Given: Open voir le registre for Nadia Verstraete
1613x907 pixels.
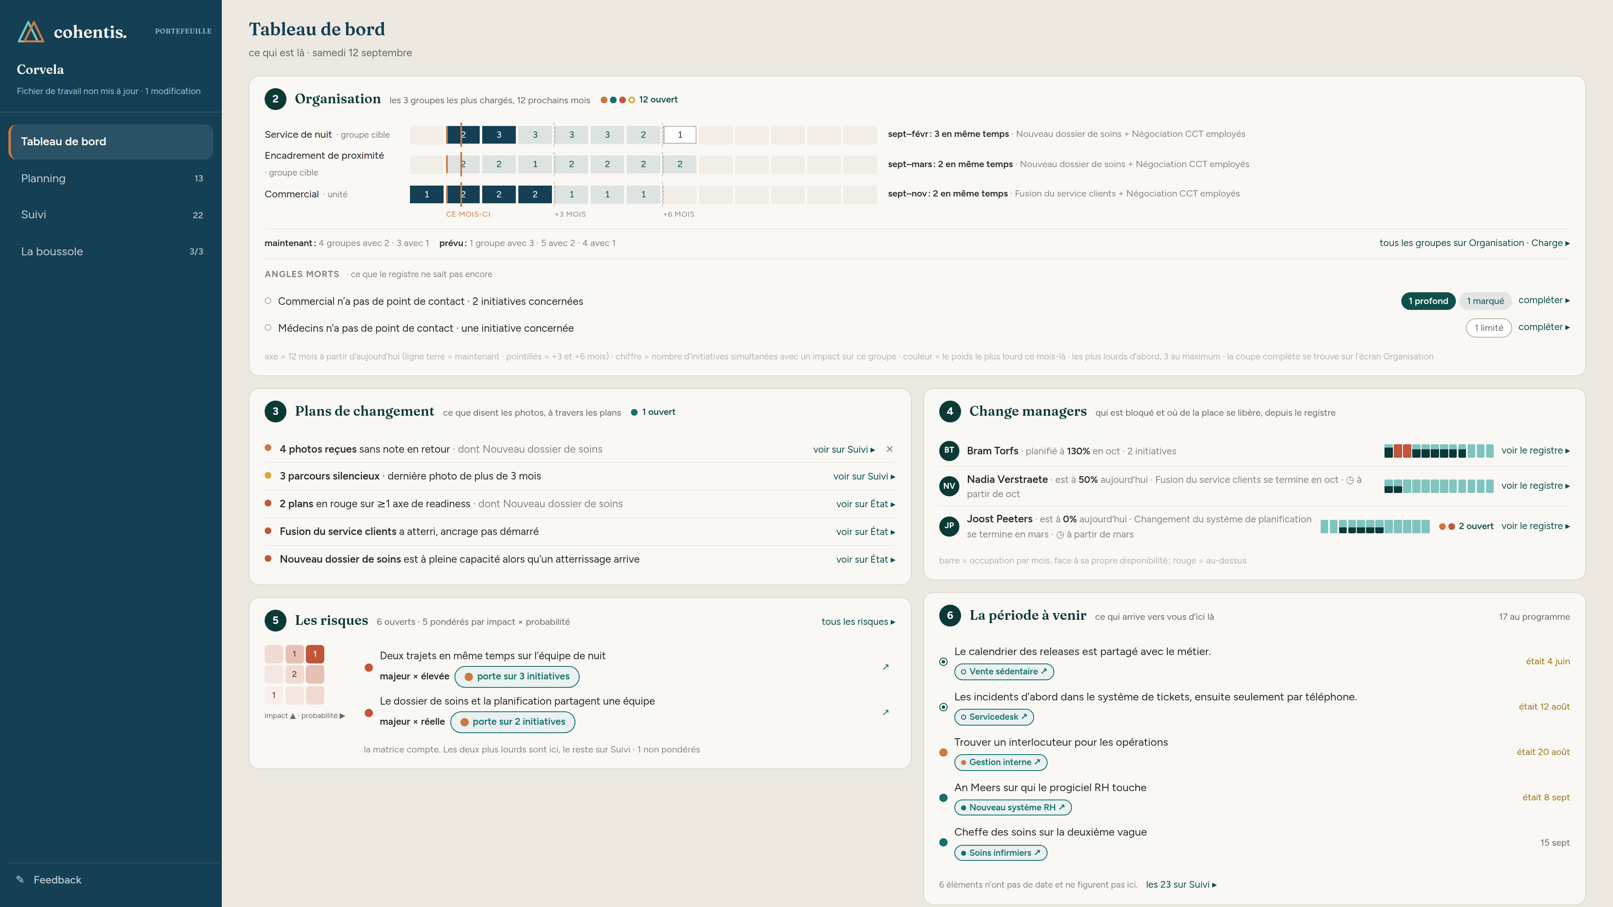Looking at the screenshot, I should tap(1535, 486).
